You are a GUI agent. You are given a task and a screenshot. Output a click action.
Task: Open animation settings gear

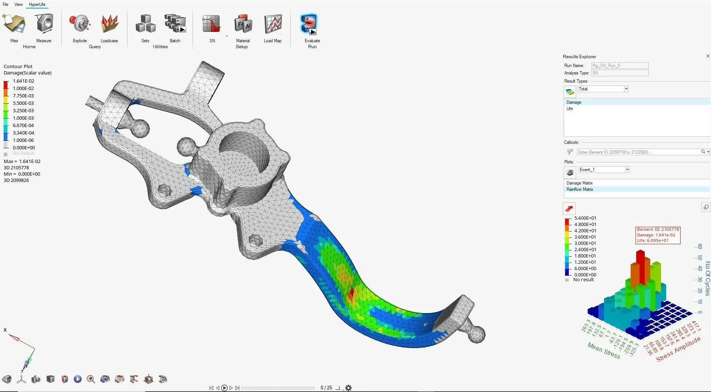pyautogui.click(x=348, y=388)
